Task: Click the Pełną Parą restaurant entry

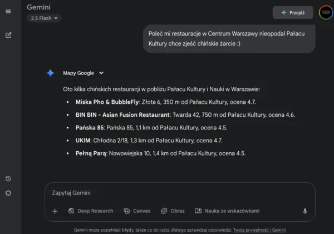Action: [x=161, y=153]
